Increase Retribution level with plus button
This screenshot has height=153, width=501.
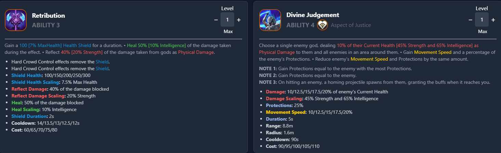click(239, 20)
